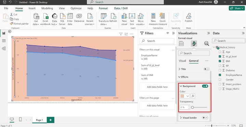The height and width of the screenshot is (127, 246).
Task: Click the Save icon in title bar
Action: click(x=4, y=2)
